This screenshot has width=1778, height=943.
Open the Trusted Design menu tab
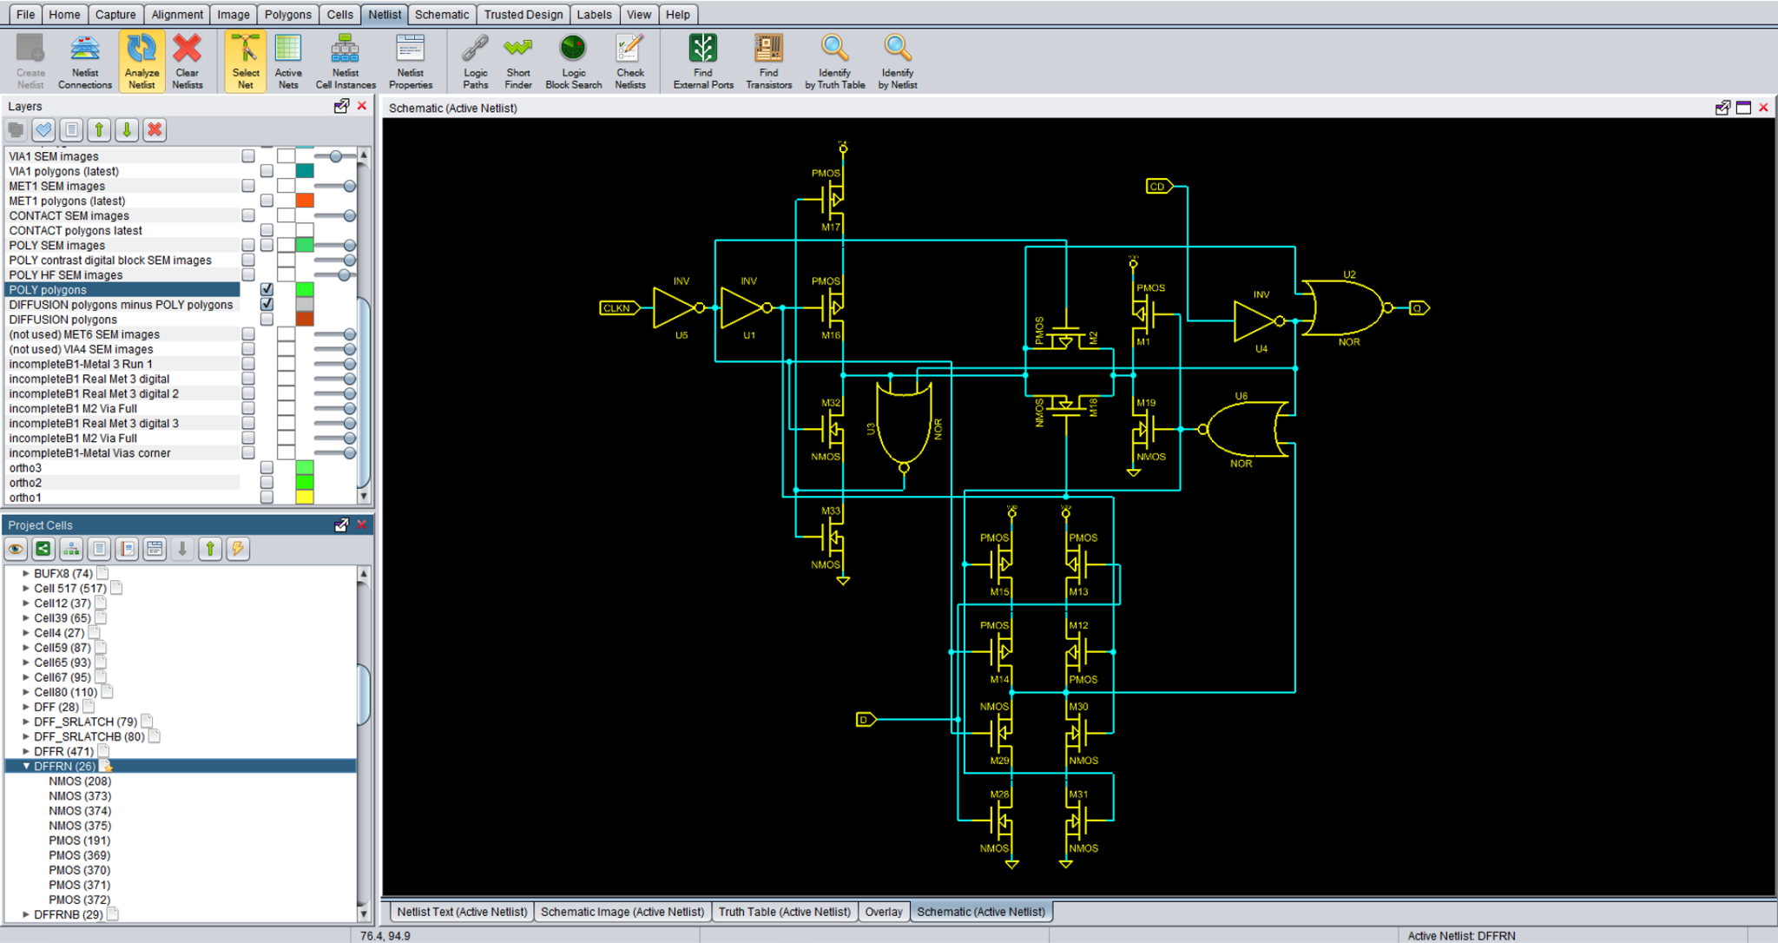pyautogui.click(x=523, y=15)
